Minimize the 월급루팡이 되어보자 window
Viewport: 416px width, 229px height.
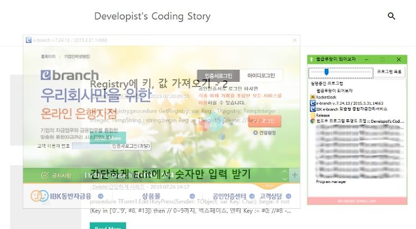(366, 59)
